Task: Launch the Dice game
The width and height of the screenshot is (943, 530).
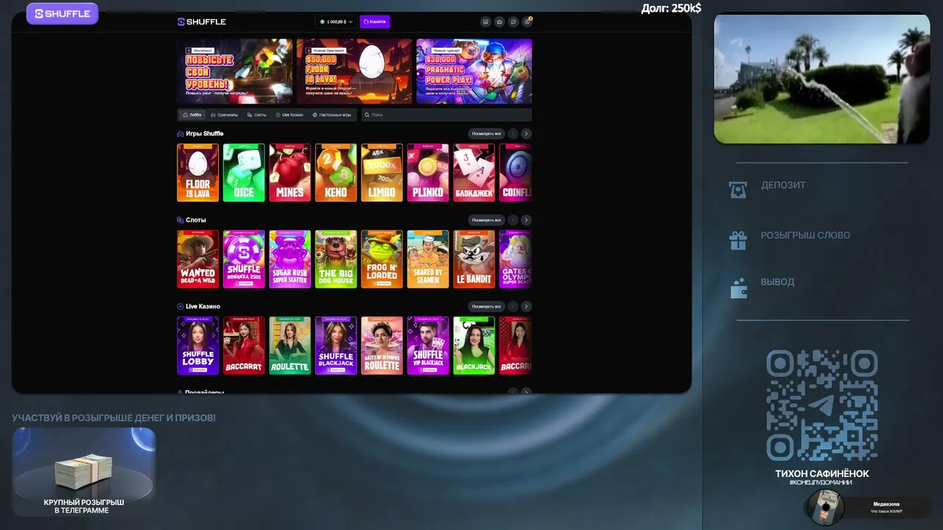Action: click(x=244, y=173)
